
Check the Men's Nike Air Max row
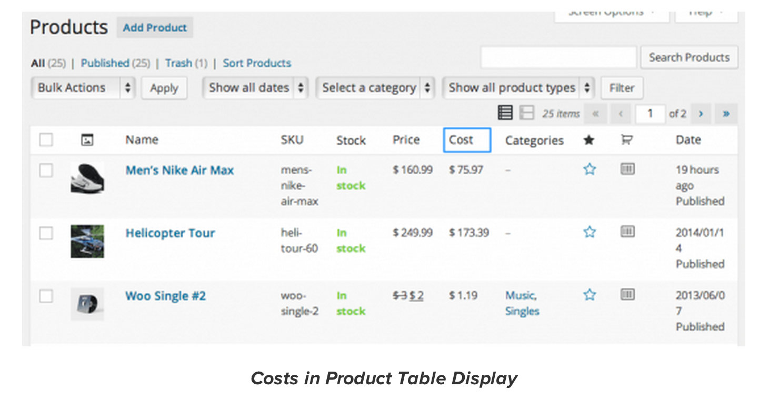click(46, 171)
